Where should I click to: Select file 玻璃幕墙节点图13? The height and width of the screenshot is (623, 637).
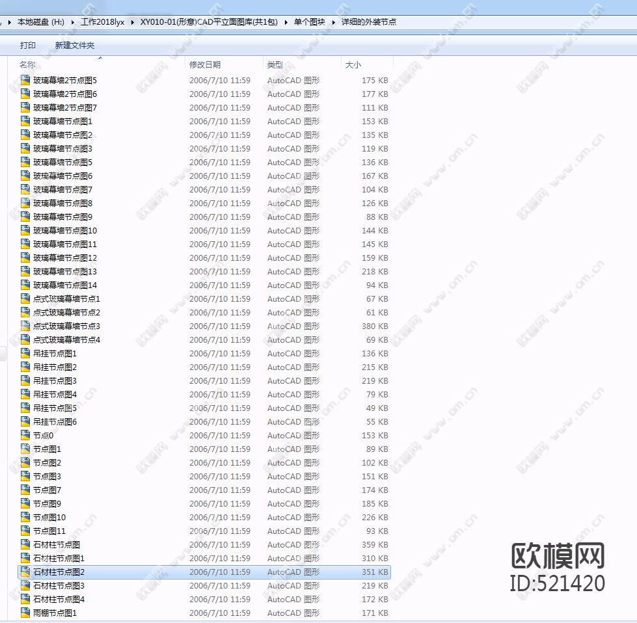[65, 271]
